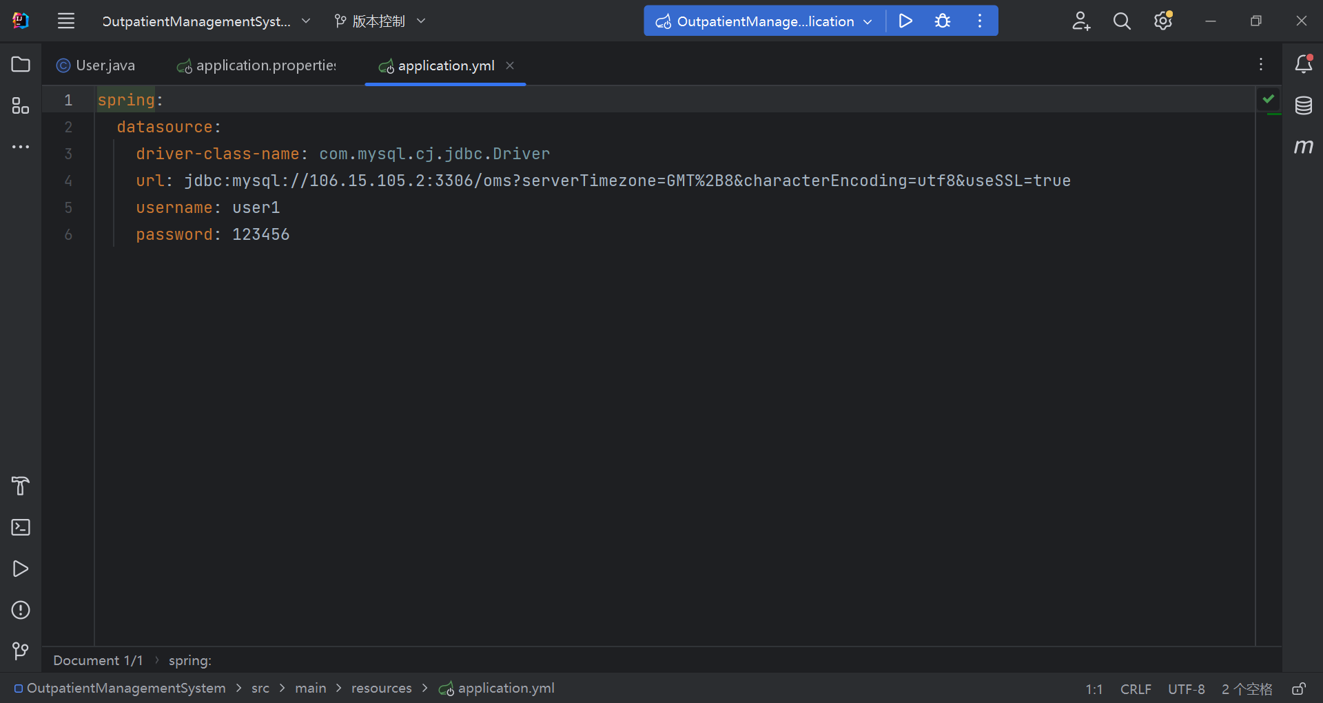Open the 版本控制 dropdown
Screen dimensions: 1323x703
pos(380,21)
